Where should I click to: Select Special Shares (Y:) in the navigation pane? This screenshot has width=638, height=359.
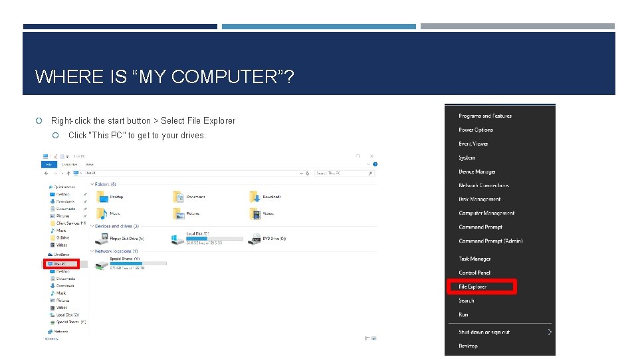[68, 322]
